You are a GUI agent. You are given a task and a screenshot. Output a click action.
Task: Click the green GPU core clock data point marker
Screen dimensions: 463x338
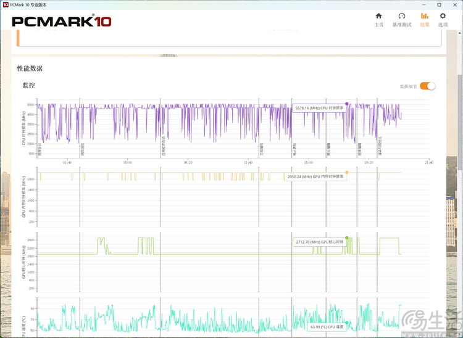click(347, 237)
